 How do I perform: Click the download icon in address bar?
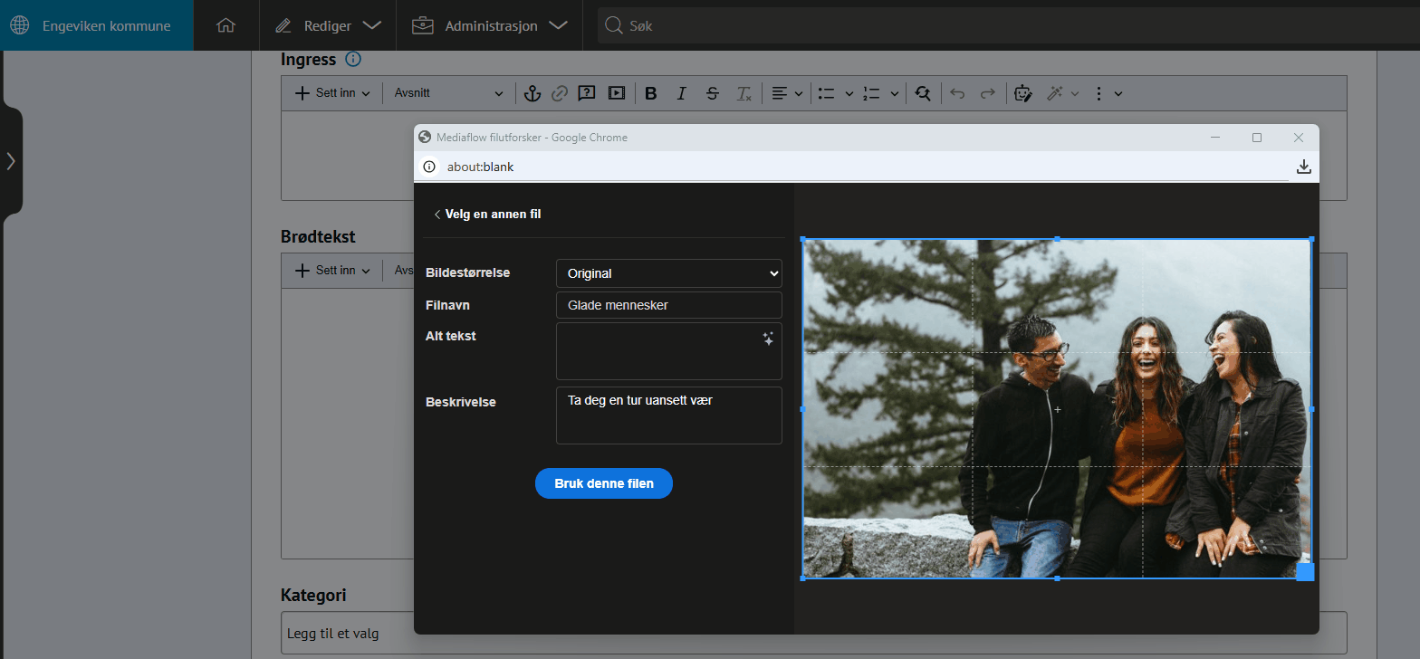tap(1303, 167)
